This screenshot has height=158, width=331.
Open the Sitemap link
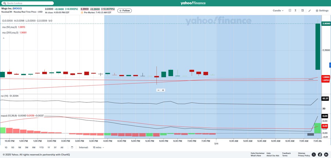(301, 153)
